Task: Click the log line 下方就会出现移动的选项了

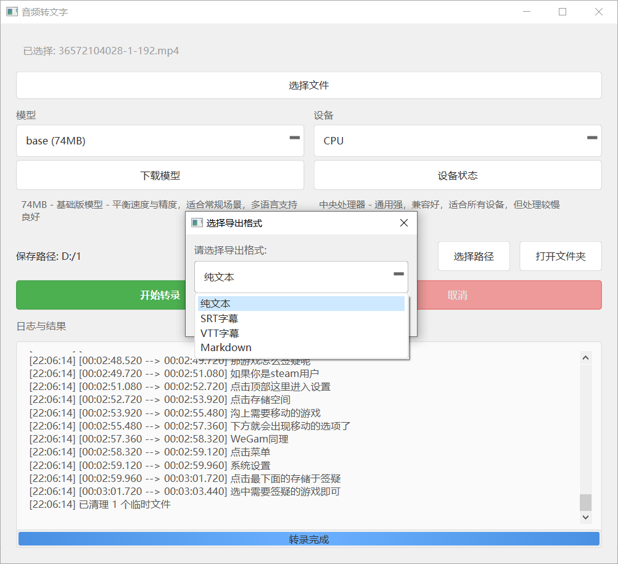Action: click(189, 426)
